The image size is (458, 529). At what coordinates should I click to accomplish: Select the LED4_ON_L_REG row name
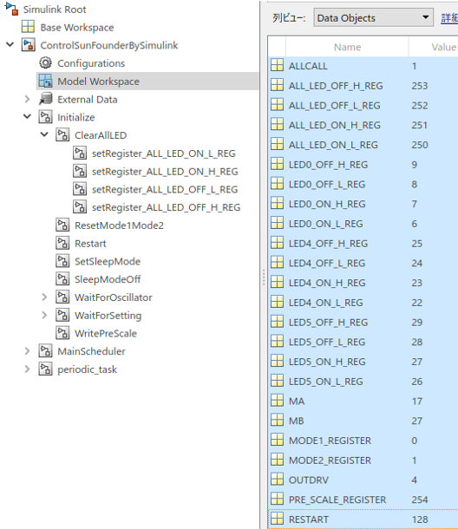(325, 303)
